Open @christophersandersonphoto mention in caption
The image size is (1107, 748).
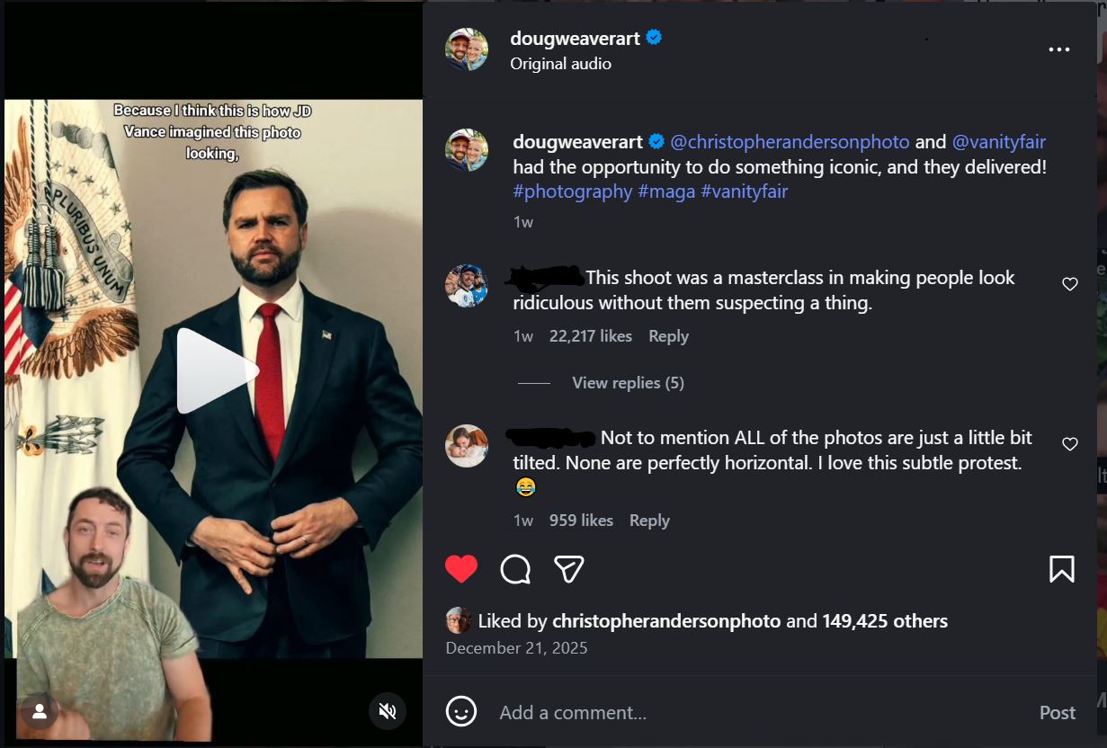[x=790, y=142]
